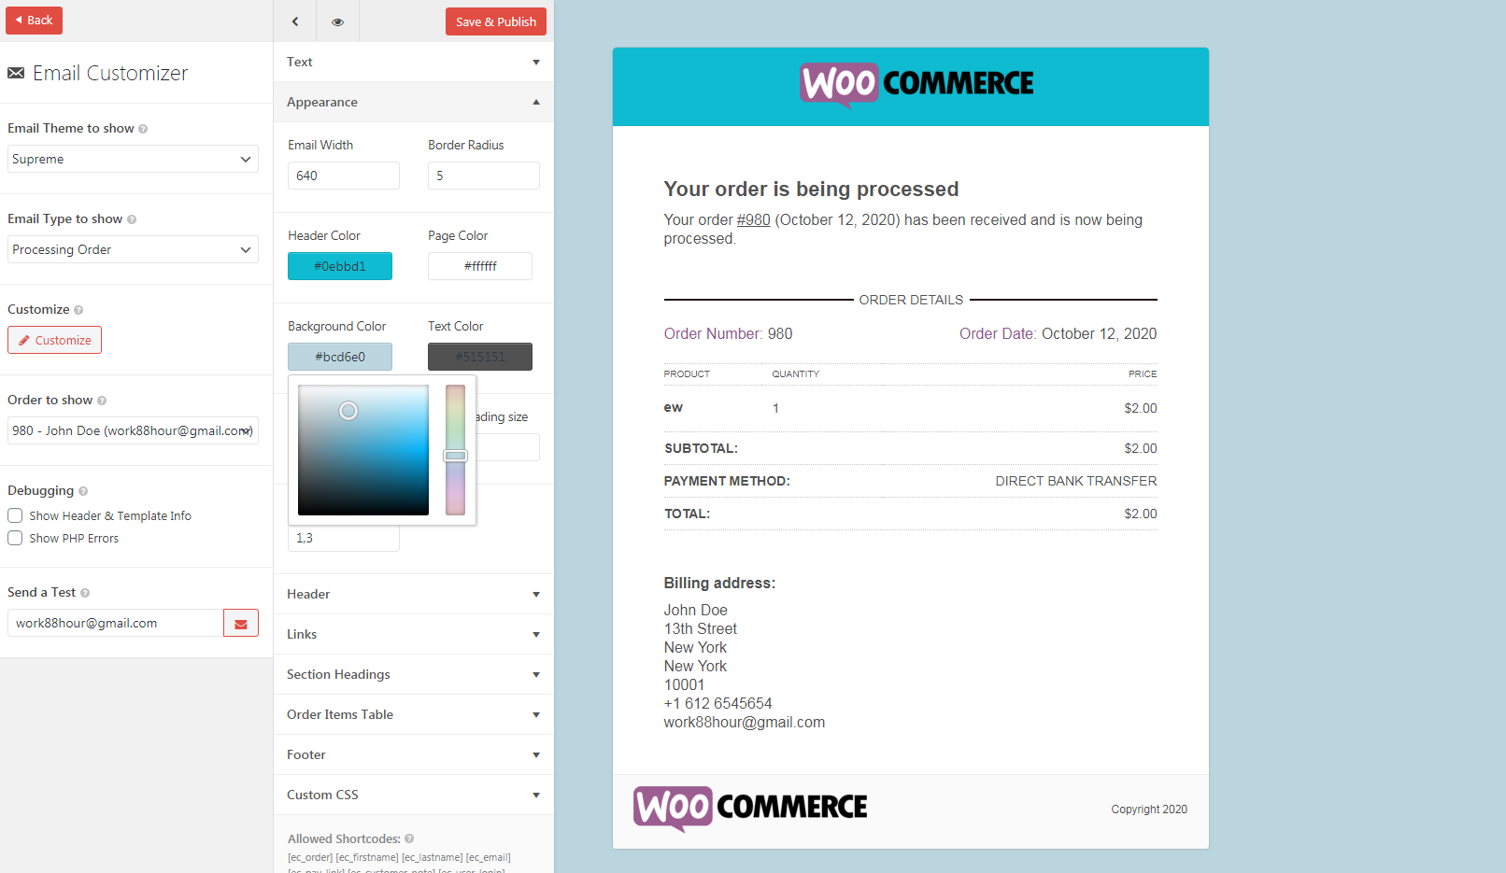The image size is (1506, 873).
Task: Click 'Your order is being processed' heading
Action: (811, 190)
